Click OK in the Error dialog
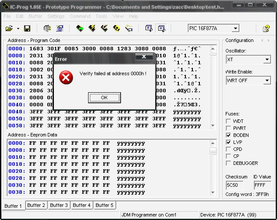The width and height of the screenshot is (277, 220). tap(104, 98)
